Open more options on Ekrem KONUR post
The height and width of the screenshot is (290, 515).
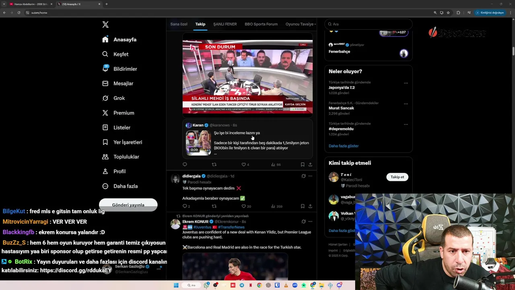[310, 222]
